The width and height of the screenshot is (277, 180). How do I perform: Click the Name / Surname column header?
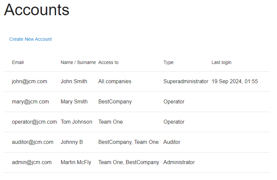[x=78, y=62]
